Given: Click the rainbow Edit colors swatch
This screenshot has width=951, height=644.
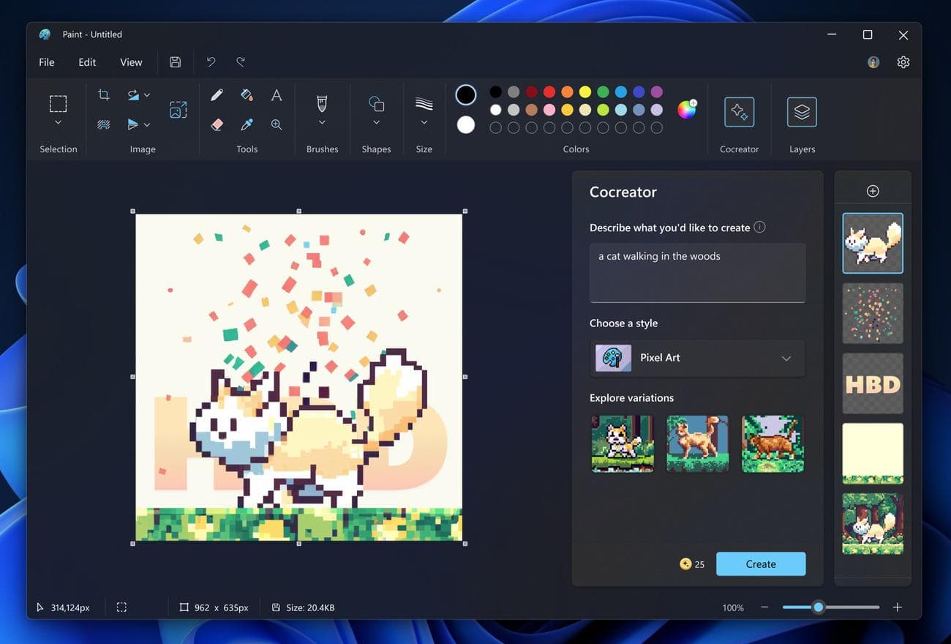Looking at the screenshot, I should pos(686,108).
